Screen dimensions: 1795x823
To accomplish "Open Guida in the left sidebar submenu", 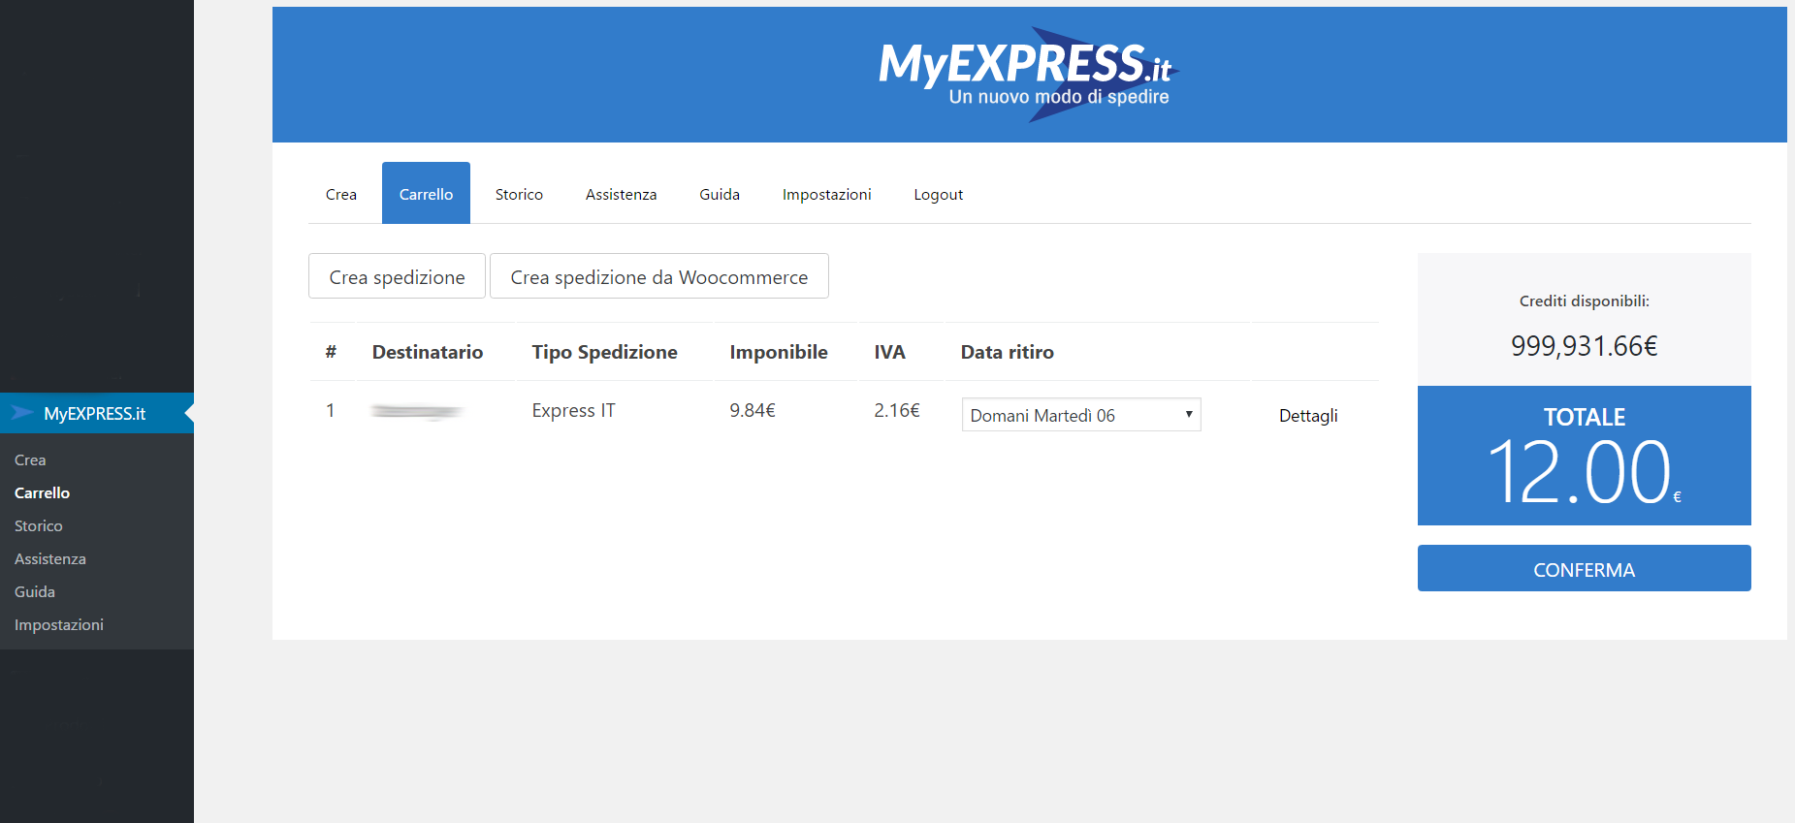I will 35,591.
